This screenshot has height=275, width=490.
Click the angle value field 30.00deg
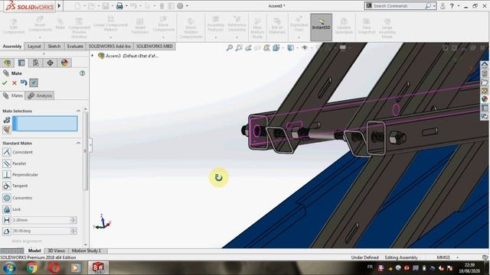(41, 231)
